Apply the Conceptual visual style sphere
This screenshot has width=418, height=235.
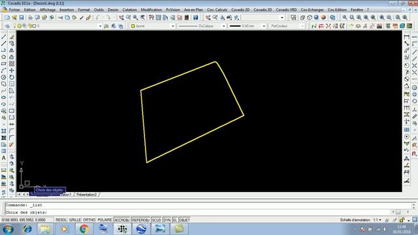click(x=323, y=18)
